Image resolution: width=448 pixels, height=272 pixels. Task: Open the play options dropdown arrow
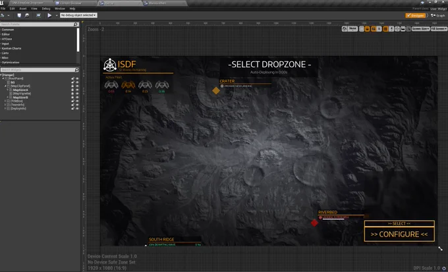(57, 15)
